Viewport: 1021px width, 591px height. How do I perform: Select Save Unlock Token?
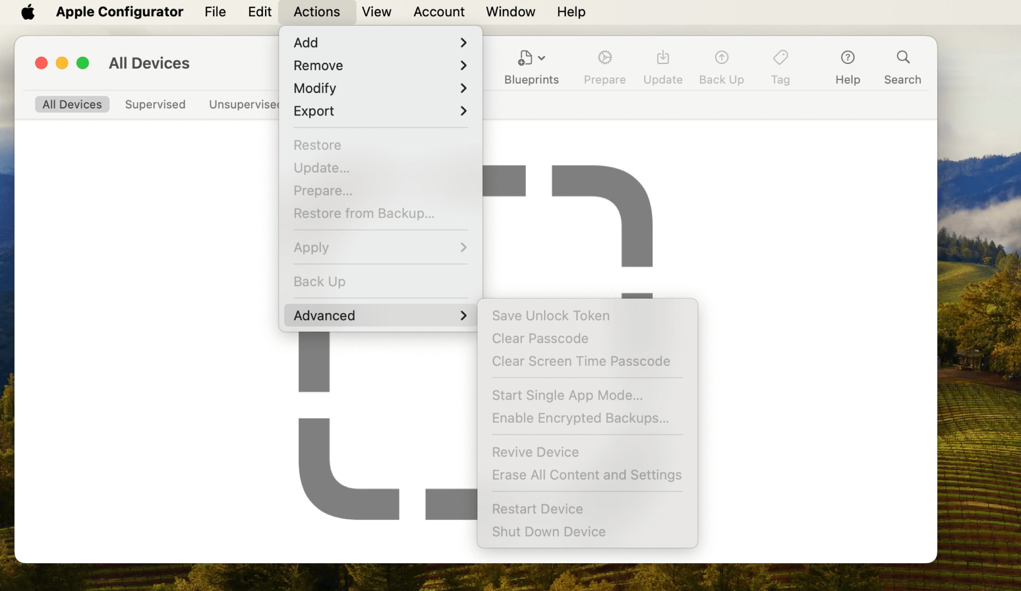tap(587, 316)
